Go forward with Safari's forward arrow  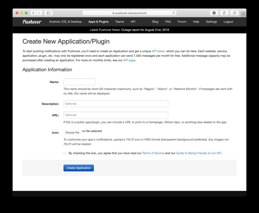pyautogui.click(x=39, y=13)
